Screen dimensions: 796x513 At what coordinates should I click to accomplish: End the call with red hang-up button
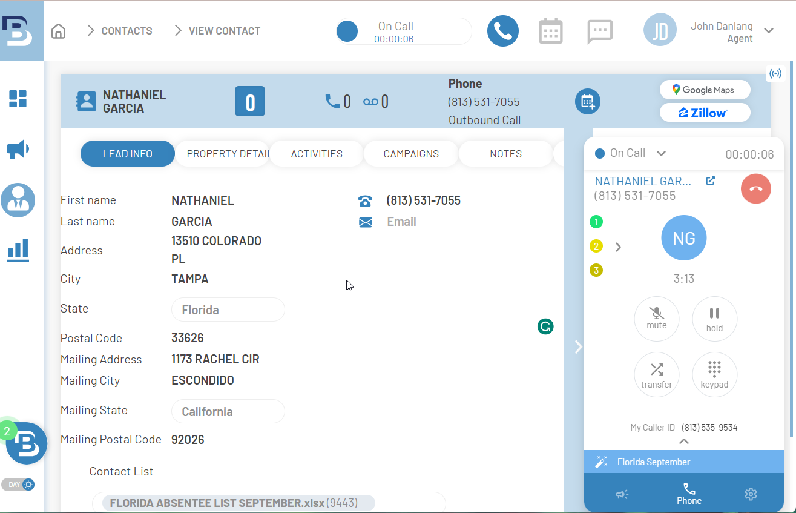(x=756, y=188)
